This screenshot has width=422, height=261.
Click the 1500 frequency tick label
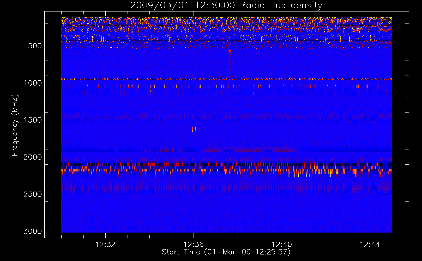[33, 120]
